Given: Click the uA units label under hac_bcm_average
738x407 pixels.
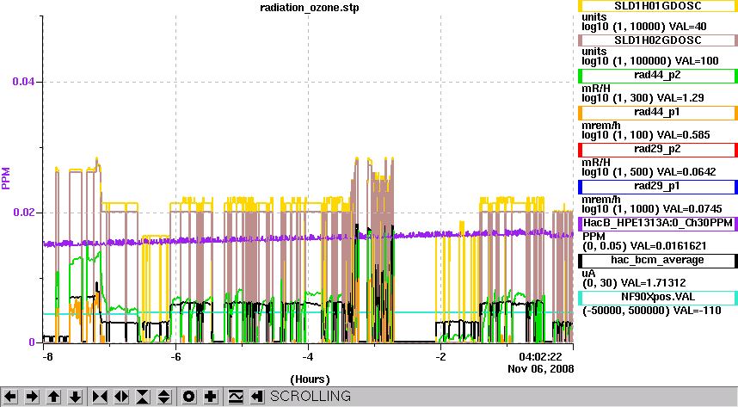Looking at the screenshot, I should (588, 274).
